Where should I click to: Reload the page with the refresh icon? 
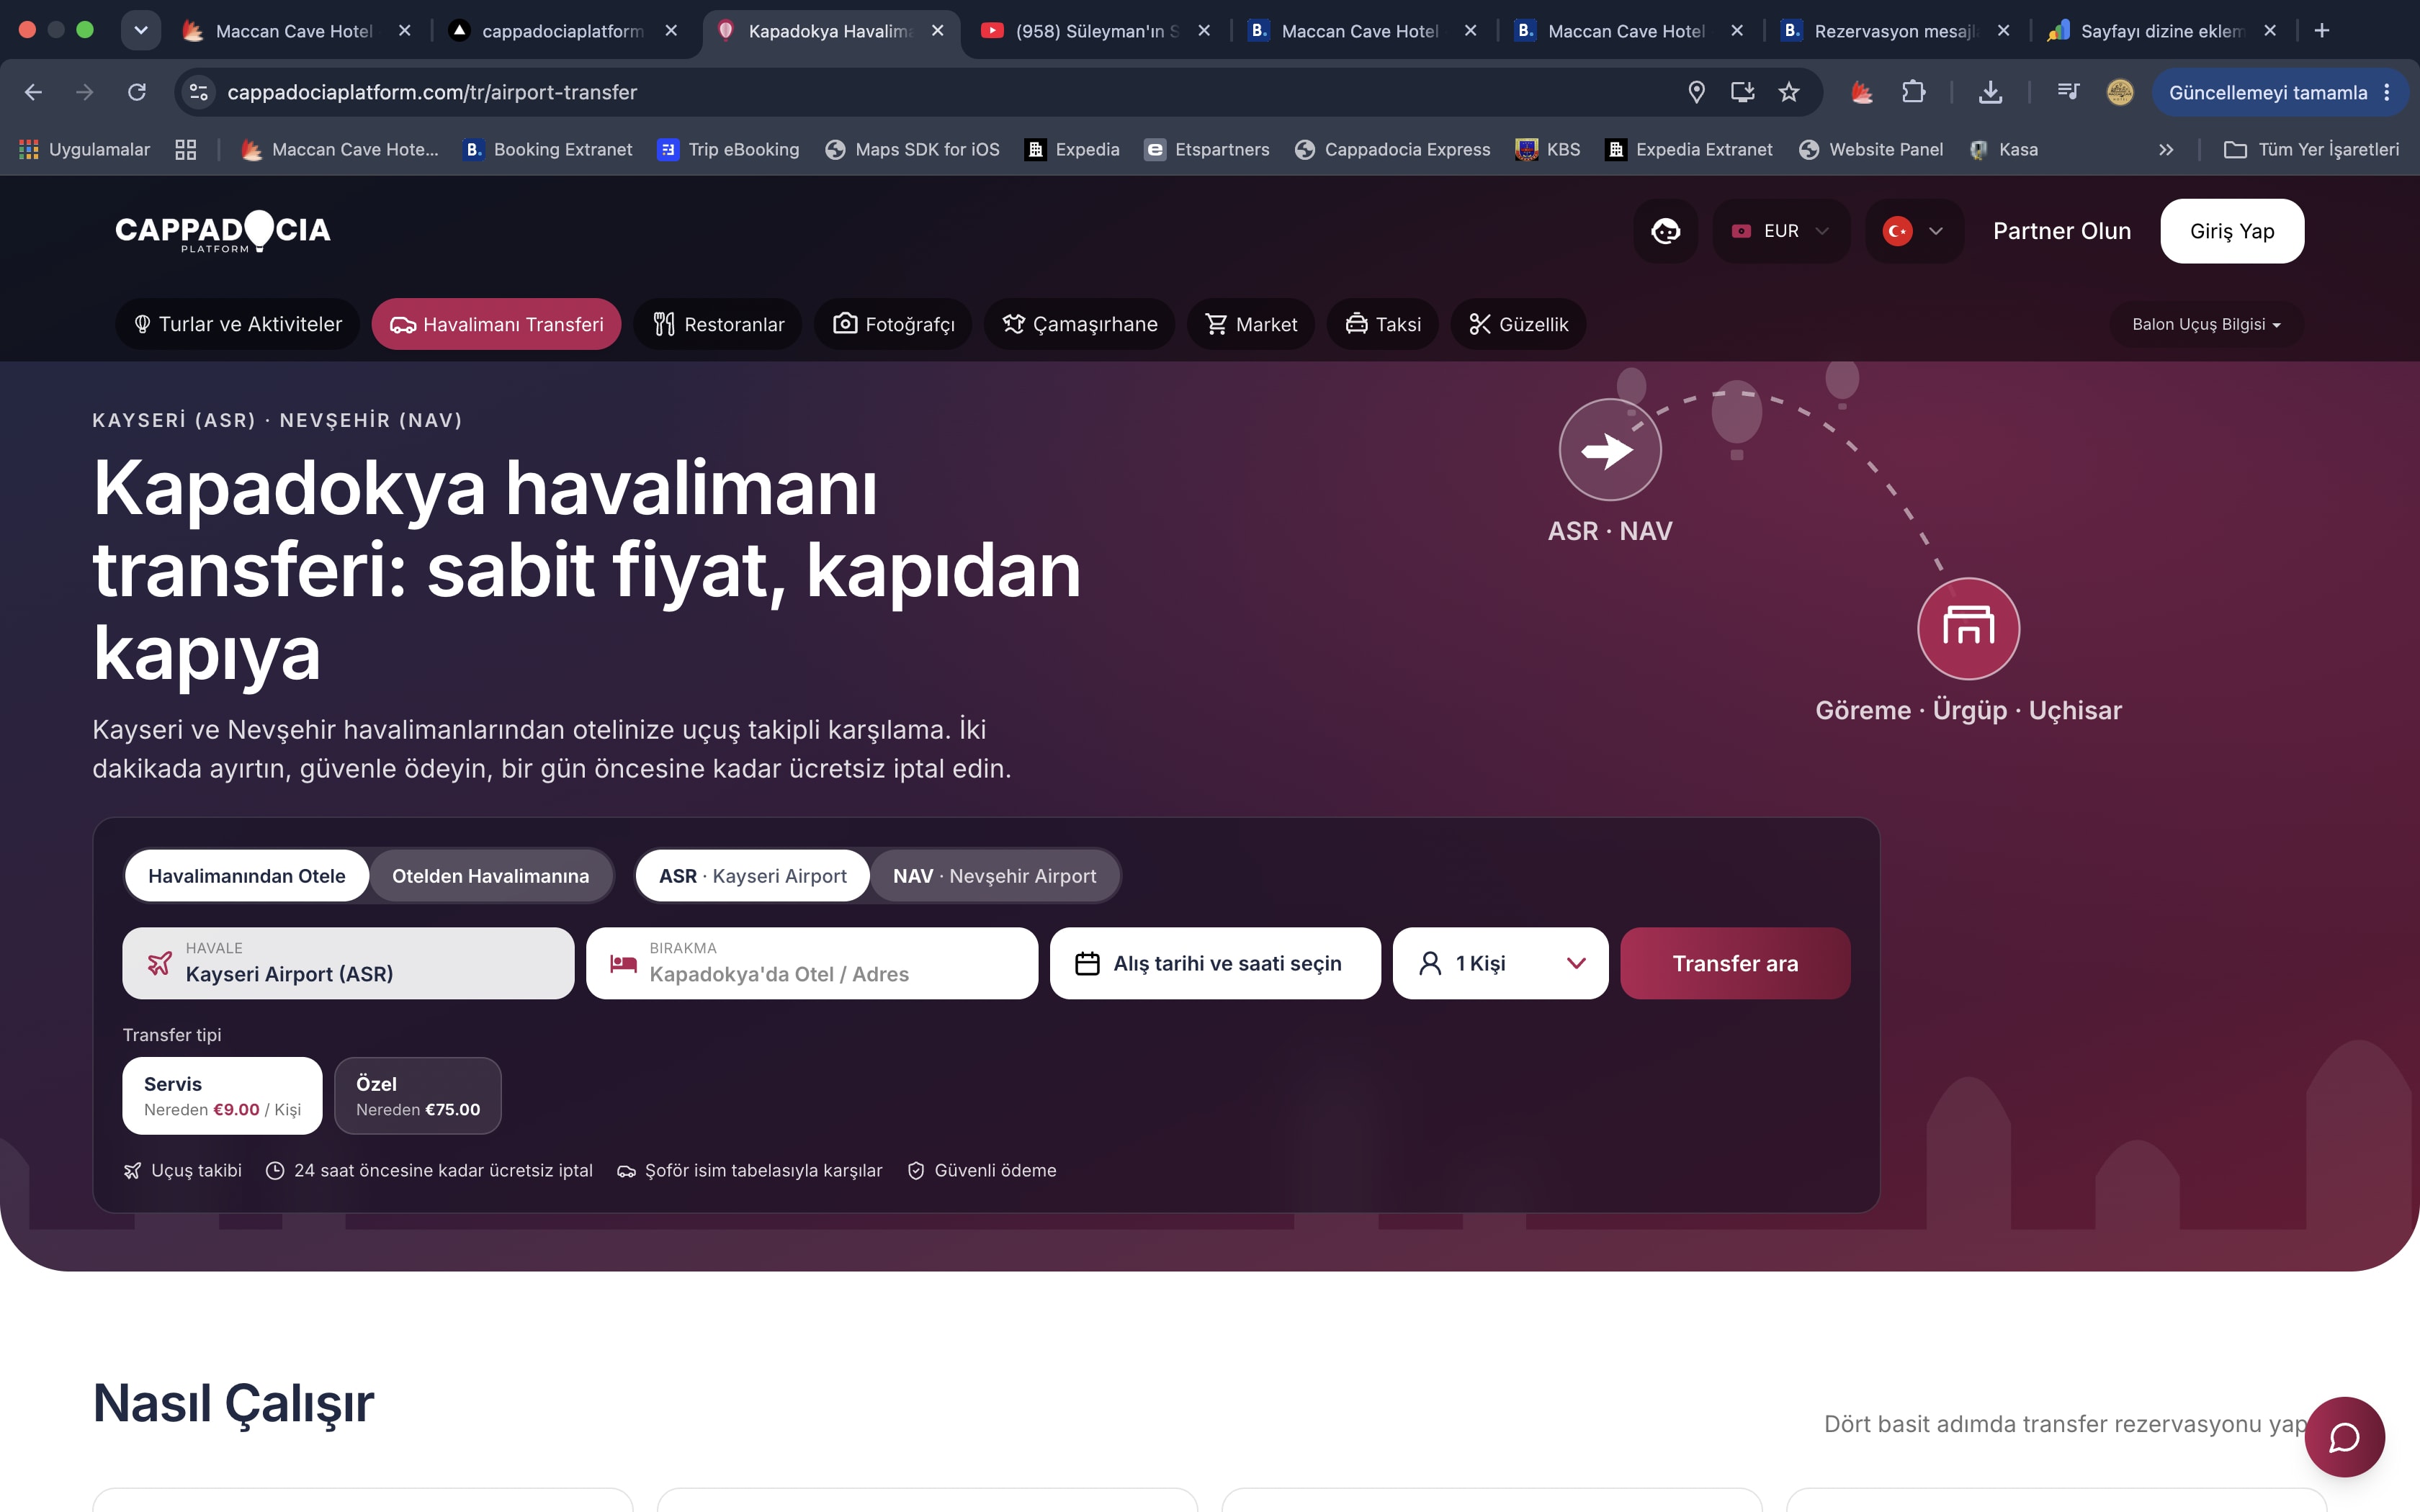[x=137, y=92]
